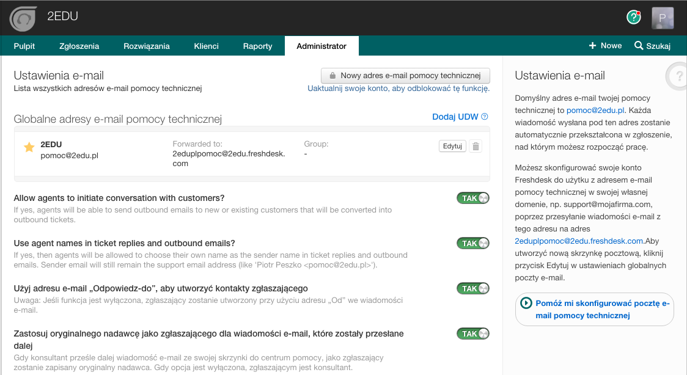The height and width of the screenshot is (375, 687).
Task: Open the Szukaj search
Action: 652,46
